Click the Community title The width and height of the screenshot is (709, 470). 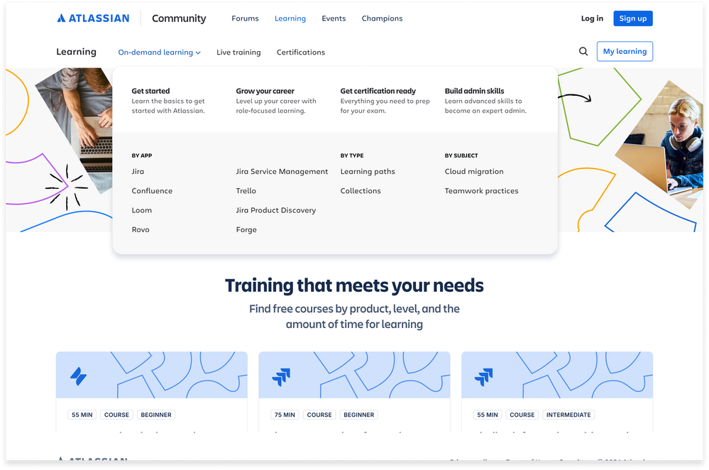tap(179, 18)
